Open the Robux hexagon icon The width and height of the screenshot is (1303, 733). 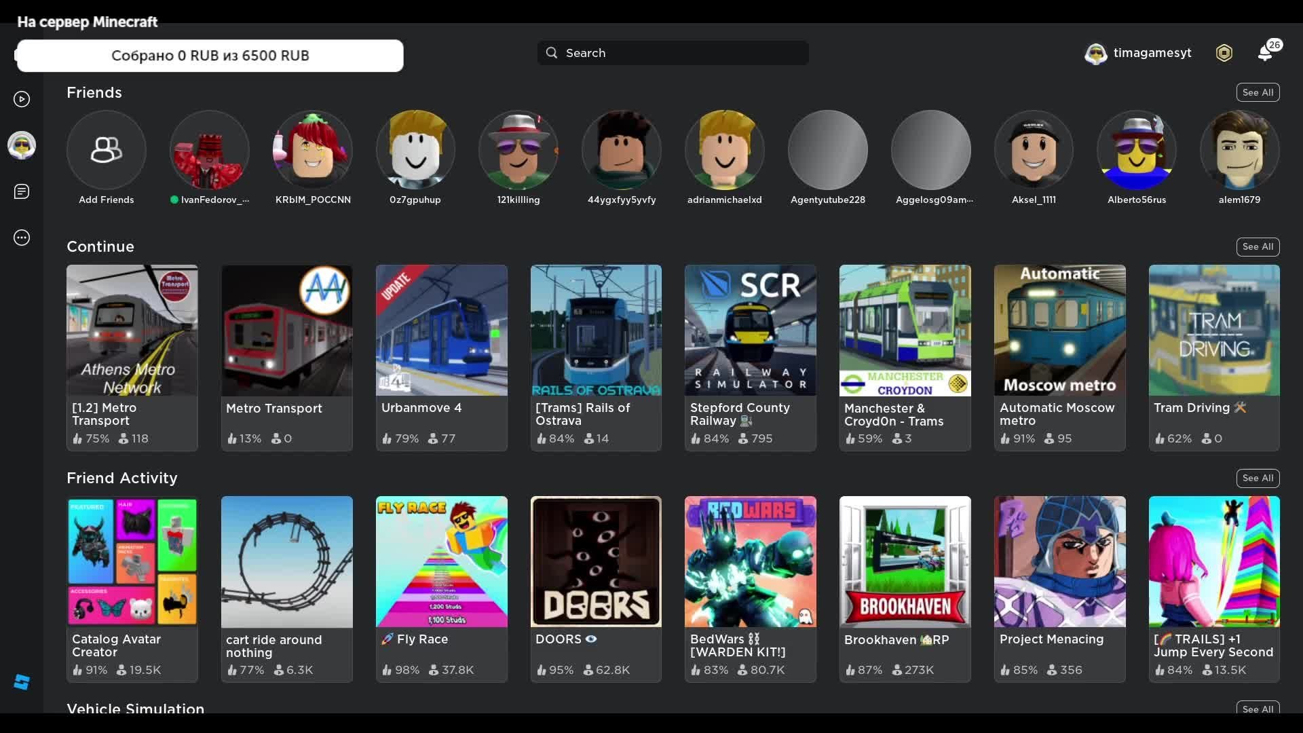(1224, 53)
